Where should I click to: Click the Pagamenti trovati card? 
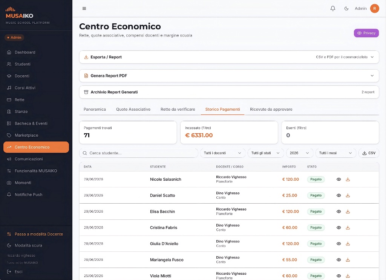[x=128, y=132]
